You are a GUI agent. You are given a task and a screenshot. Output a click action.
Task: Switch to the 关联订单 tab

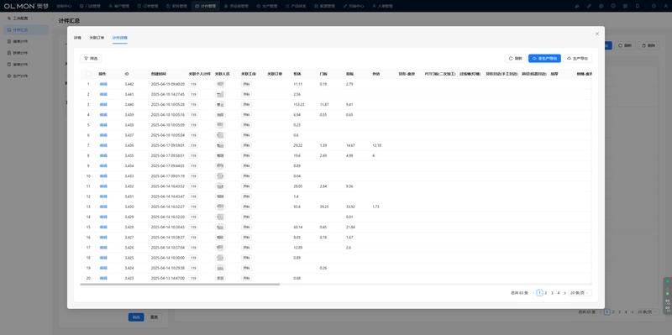click(97, 38)
